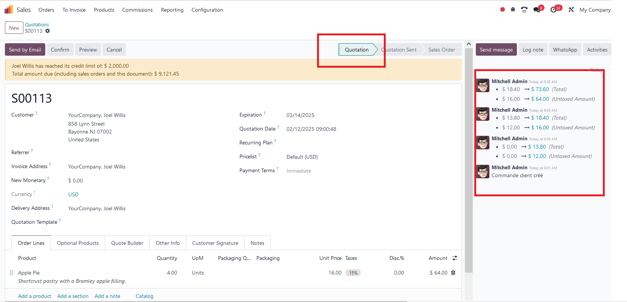The width and height of the screenshot is (627, 302).
Task: Open column settings adjust icon beside Amount
Action: click(x=455, y=258)
